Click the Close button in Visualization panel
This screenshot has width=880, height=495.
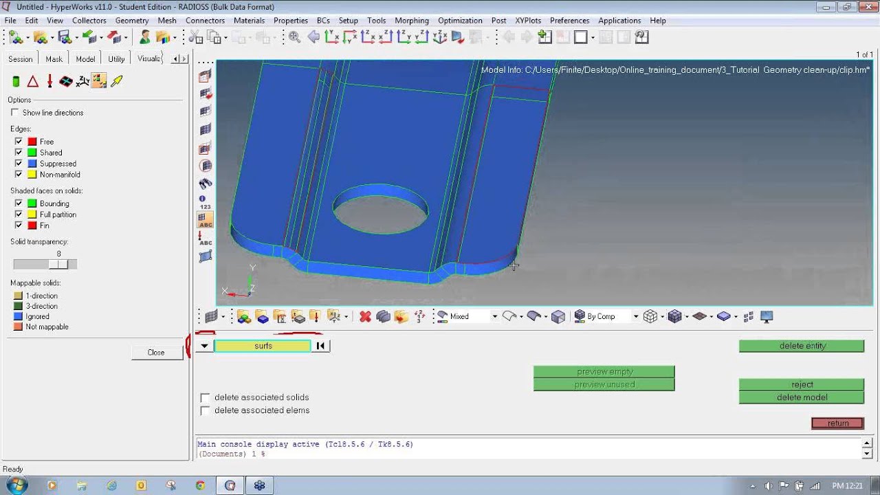[x=156, y=352]
